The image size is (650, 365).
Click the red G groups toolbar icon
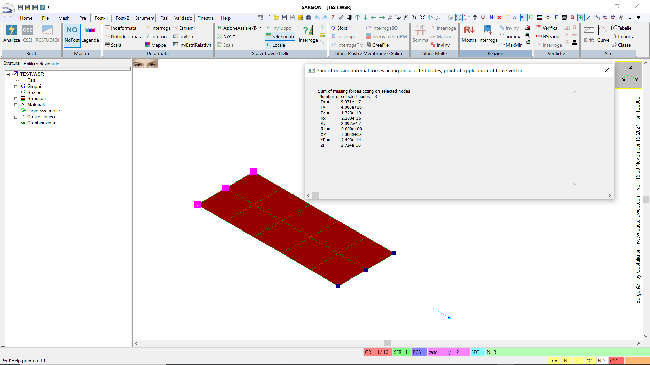click(x=572, y=17)
